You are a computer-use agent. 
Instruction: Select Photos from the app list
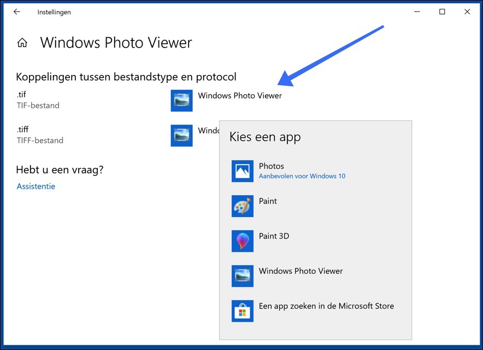click(315, 171)
